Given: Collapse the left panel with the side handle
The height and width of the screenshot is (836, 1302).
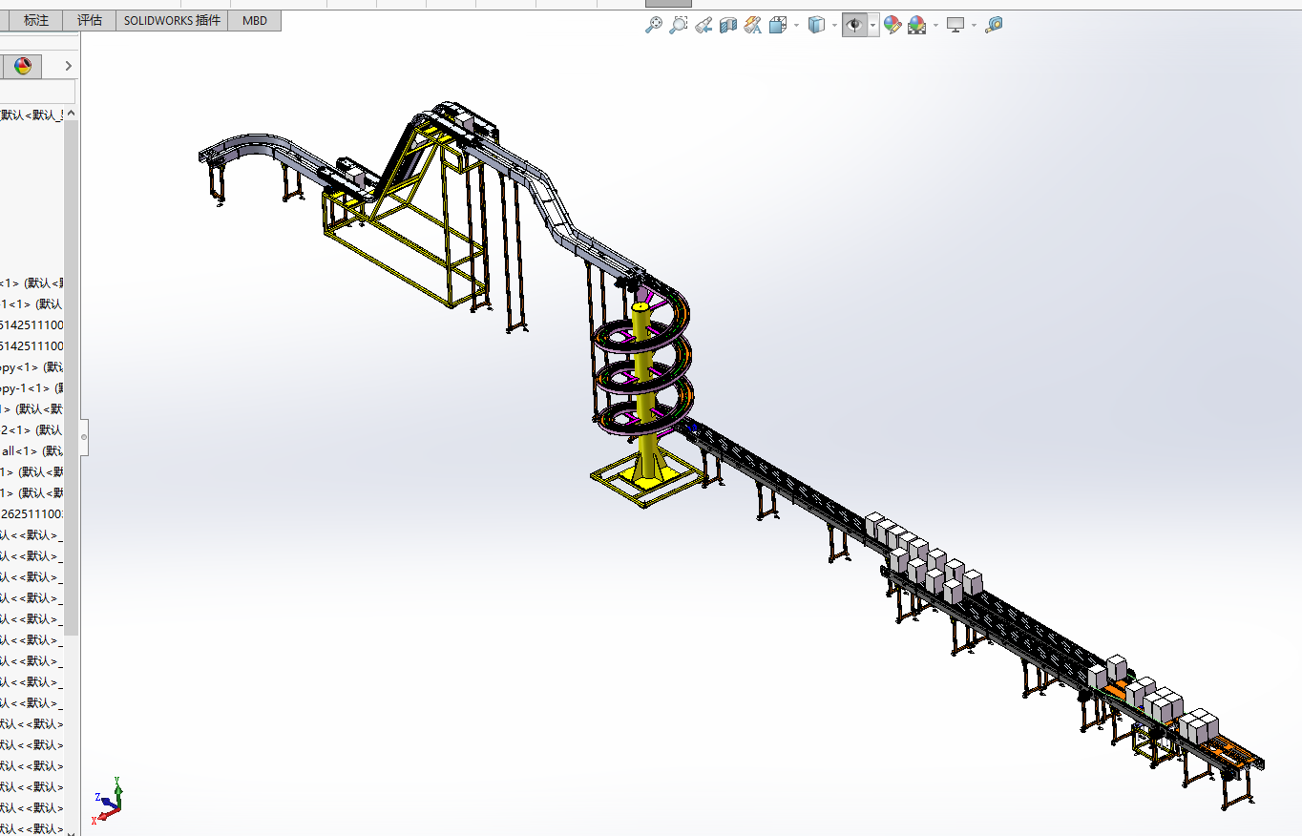Looking at the screenshot, I should tap(84, 437).
